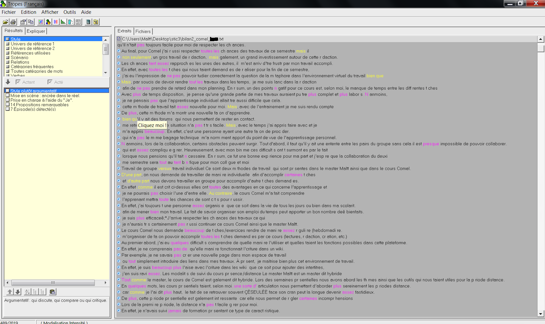Expand the bullet for 'Tout comme le master' line
This screenshot has width=545, height=324.
pos(119,279)
